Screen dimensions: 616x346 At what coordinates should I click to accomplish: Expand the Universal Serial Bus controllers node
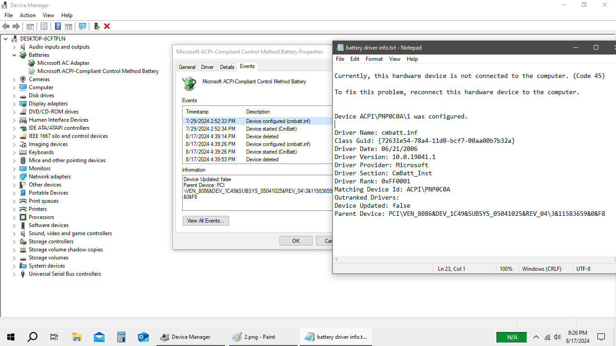14,274
